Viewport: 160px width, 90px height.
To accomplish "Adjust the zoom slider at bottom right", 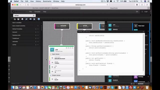I will tap(143, 84).
